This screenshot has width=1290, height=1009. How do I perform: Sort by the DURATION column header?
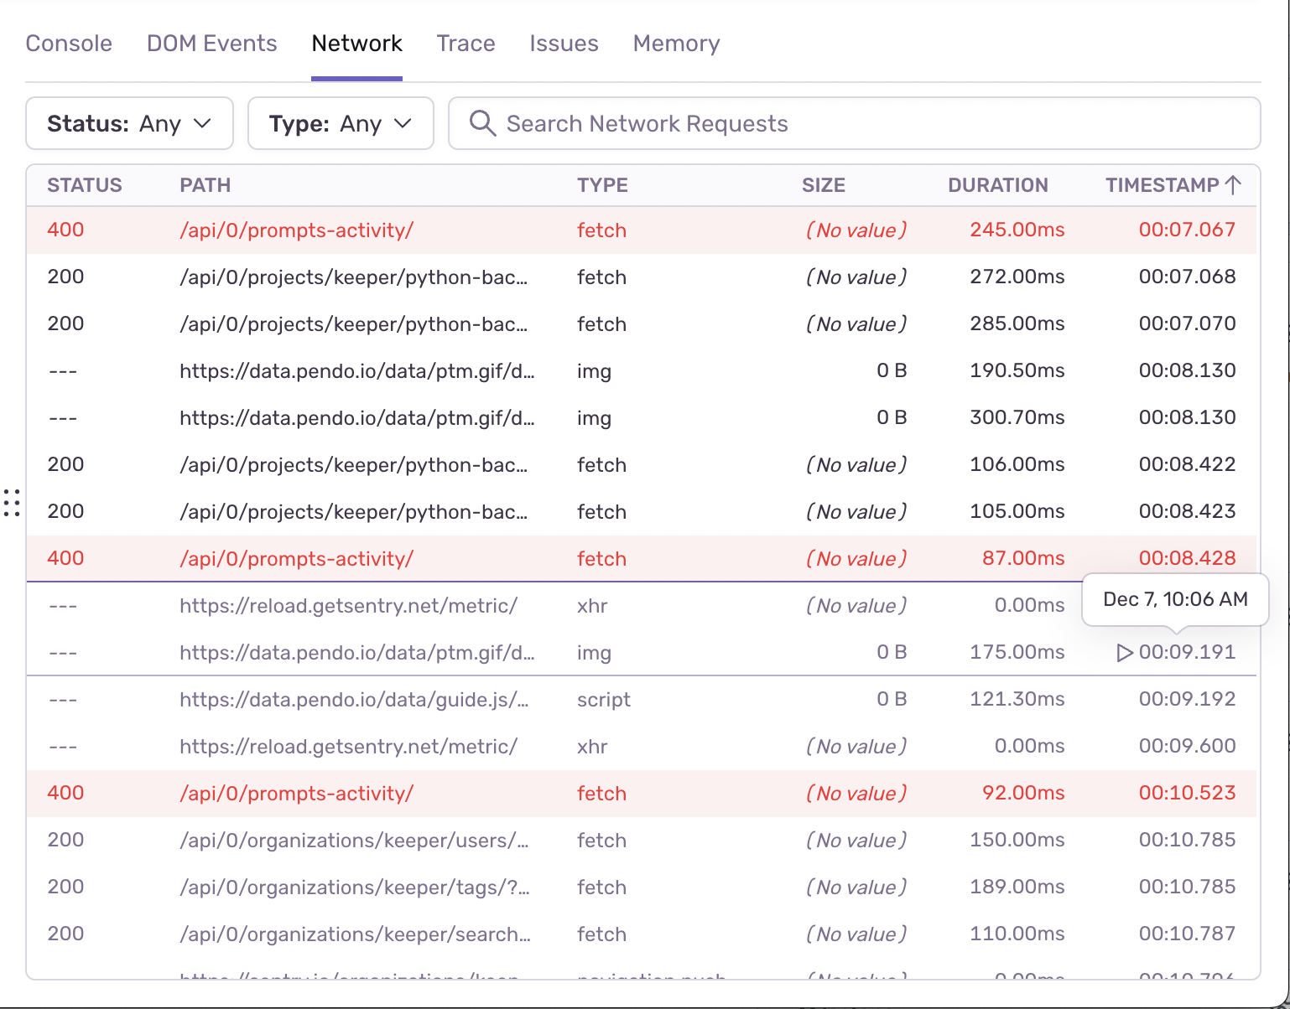click(997, 185)
